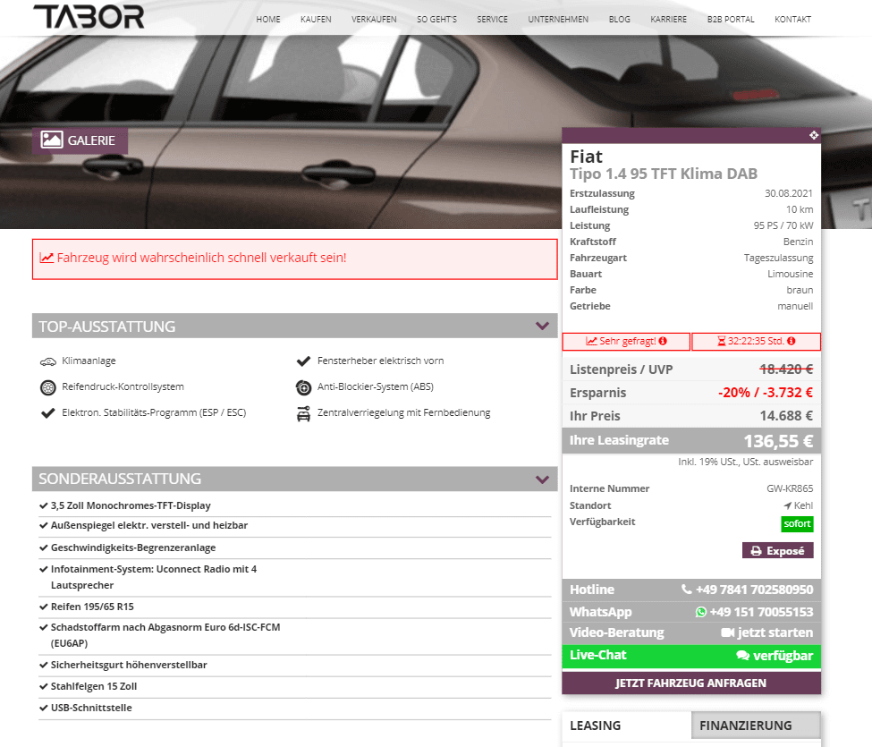Image resolution: width=872 pixels, height=747 pixels.
Task: Click the Klimaanlage car icon
Action: (x=48, y=361)
